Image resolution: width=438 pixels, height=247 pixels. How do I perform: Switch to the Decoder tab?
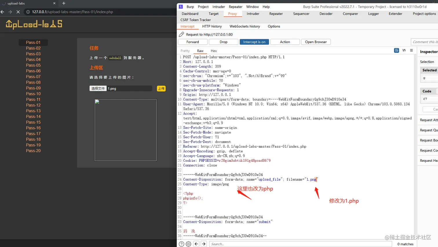tap(326, 14)
